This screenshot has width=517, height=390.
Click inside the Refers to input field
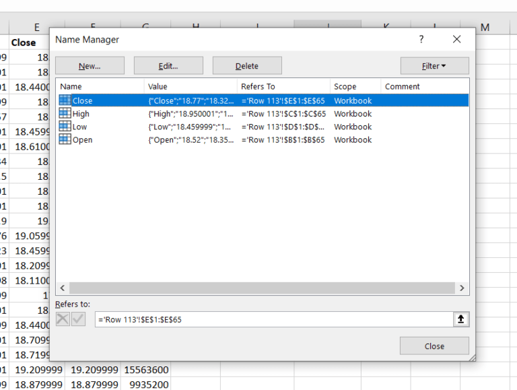point(275,319)
